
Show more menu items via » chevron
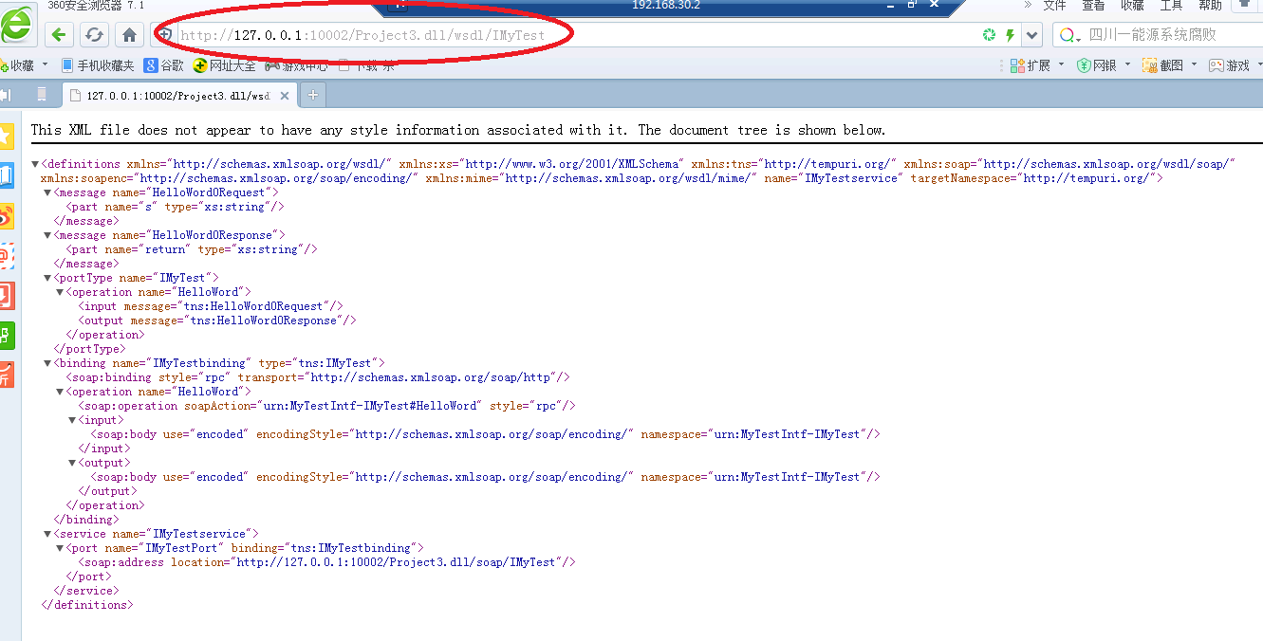point(1027,5)
